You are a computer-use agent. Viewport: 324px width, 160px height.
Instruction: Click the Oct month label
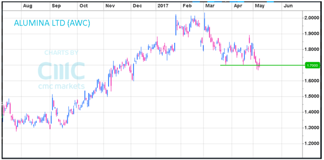(84, 6)
